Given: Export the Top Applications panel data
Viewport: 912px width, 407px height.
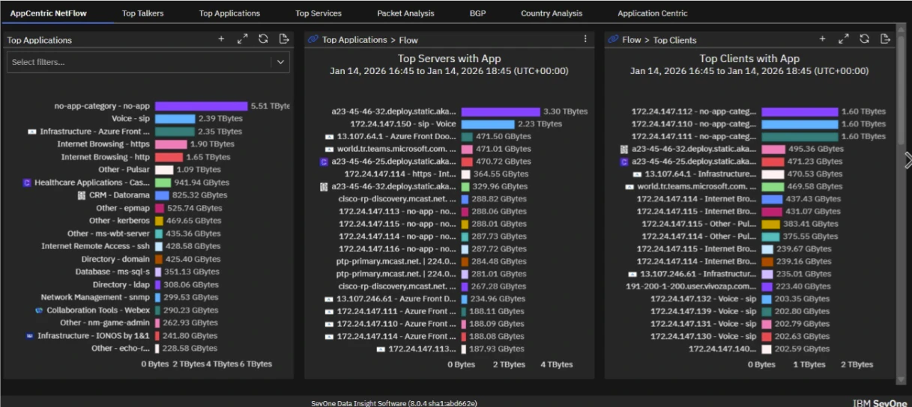Looking at the screenshot, I should point(284,39).
